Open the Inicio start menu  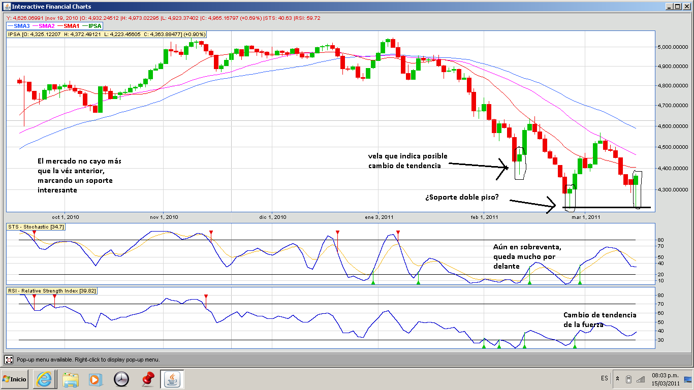click(15, 379)
